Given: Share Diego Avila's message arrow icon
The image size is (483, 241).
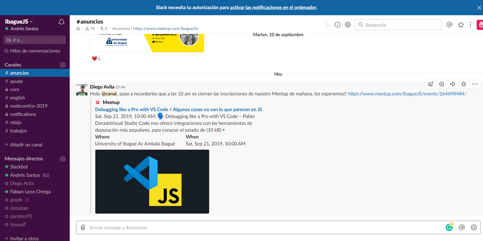Looking at the screenshot, I should (453, 84).
